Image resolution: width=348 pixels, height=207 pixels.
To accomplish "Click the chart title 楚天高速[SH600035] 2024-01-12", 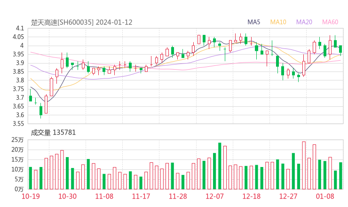I will [82, 23].
